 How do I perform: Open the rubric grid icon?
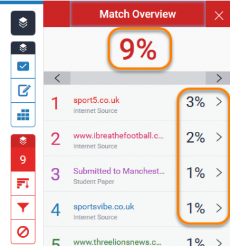click(x=23, y=115)
